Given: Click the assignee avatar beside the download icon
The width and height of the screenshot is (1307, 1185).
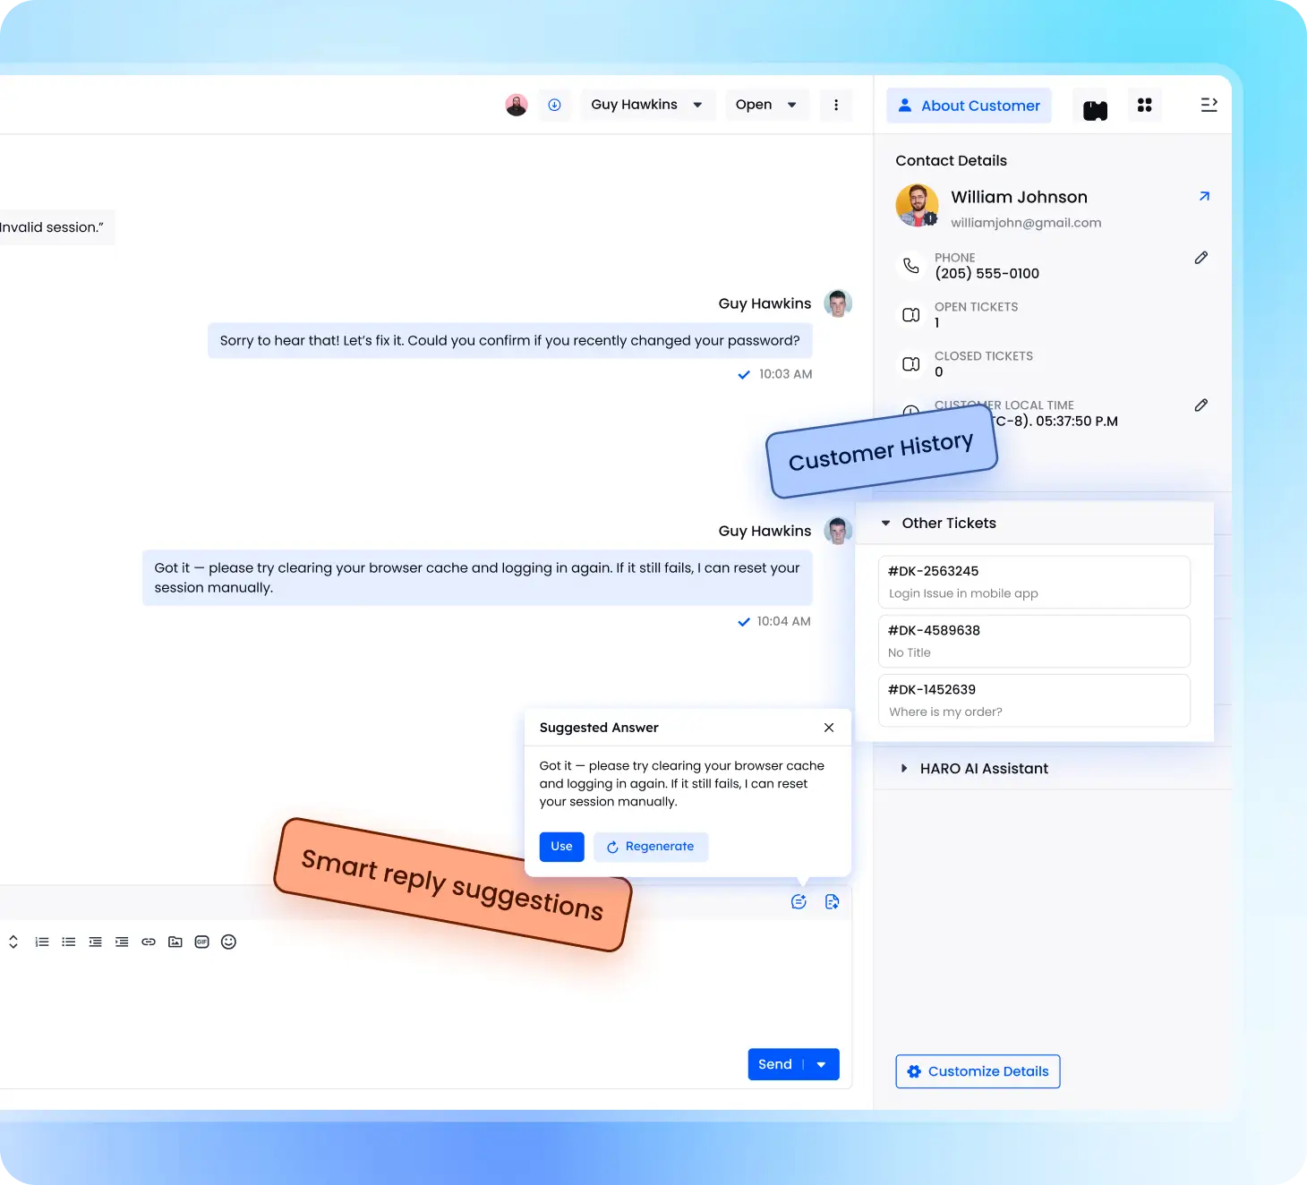Looking at the screenshot, I should click(x=517, y=105).
